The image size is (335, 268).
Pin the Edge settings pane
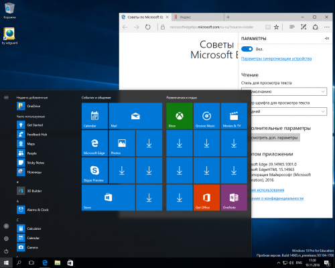(327, 38)
